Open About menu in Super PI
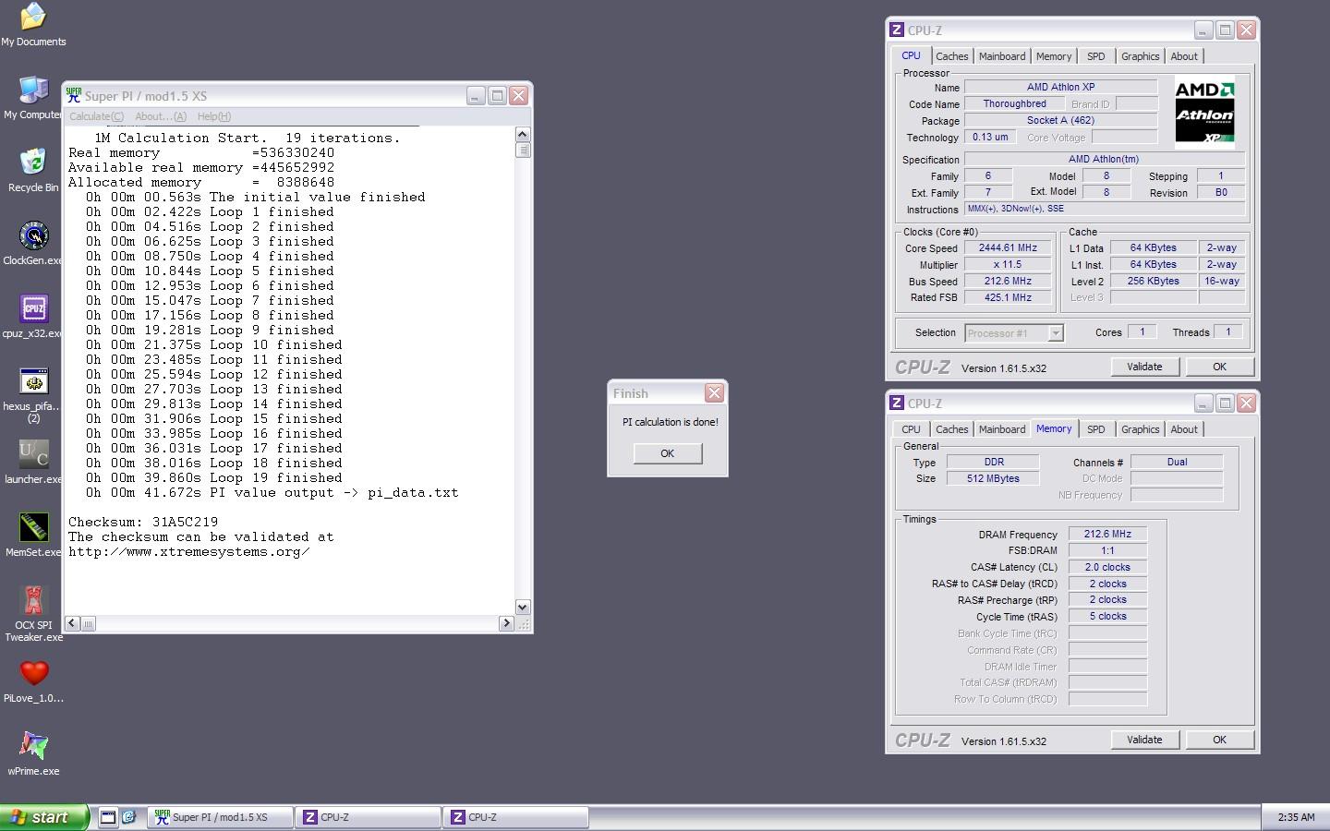Image resolution: width=1330 pixels, height=831 pixels. (x=161, y=116)
